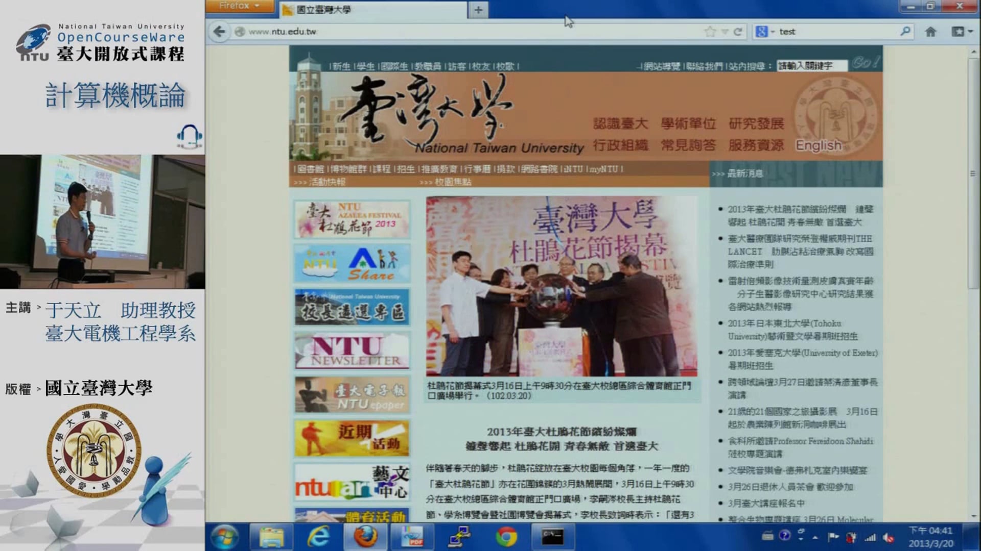981x551 pixels.
Task: Go to Firefox home page icon
Action: tap(930, 32)
